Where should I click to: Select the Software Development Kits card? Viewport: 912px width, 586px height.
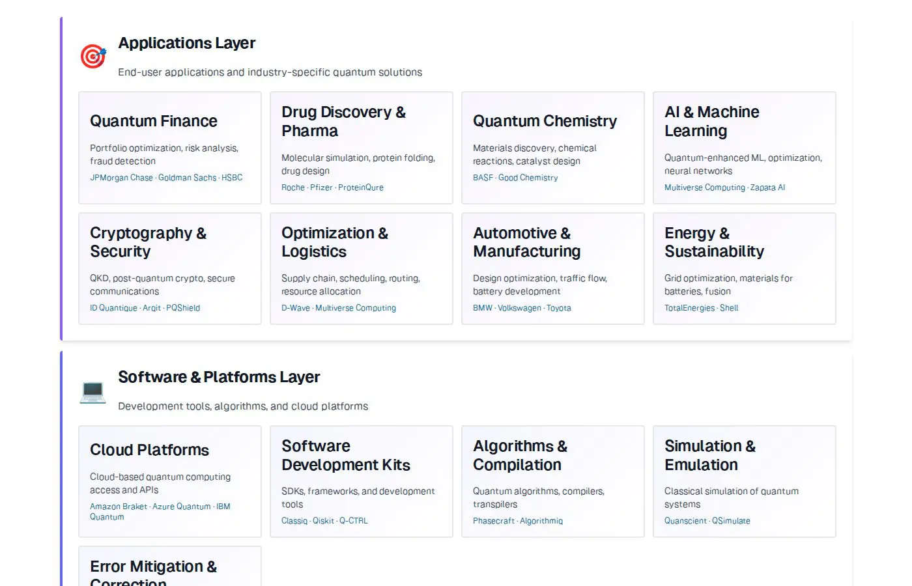(x=362, y=482)
